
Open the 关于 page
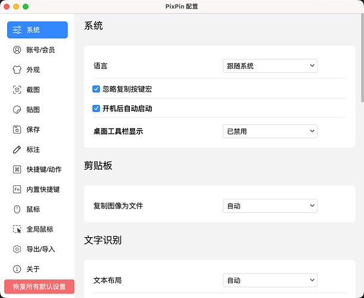click(x=38, y=269)
